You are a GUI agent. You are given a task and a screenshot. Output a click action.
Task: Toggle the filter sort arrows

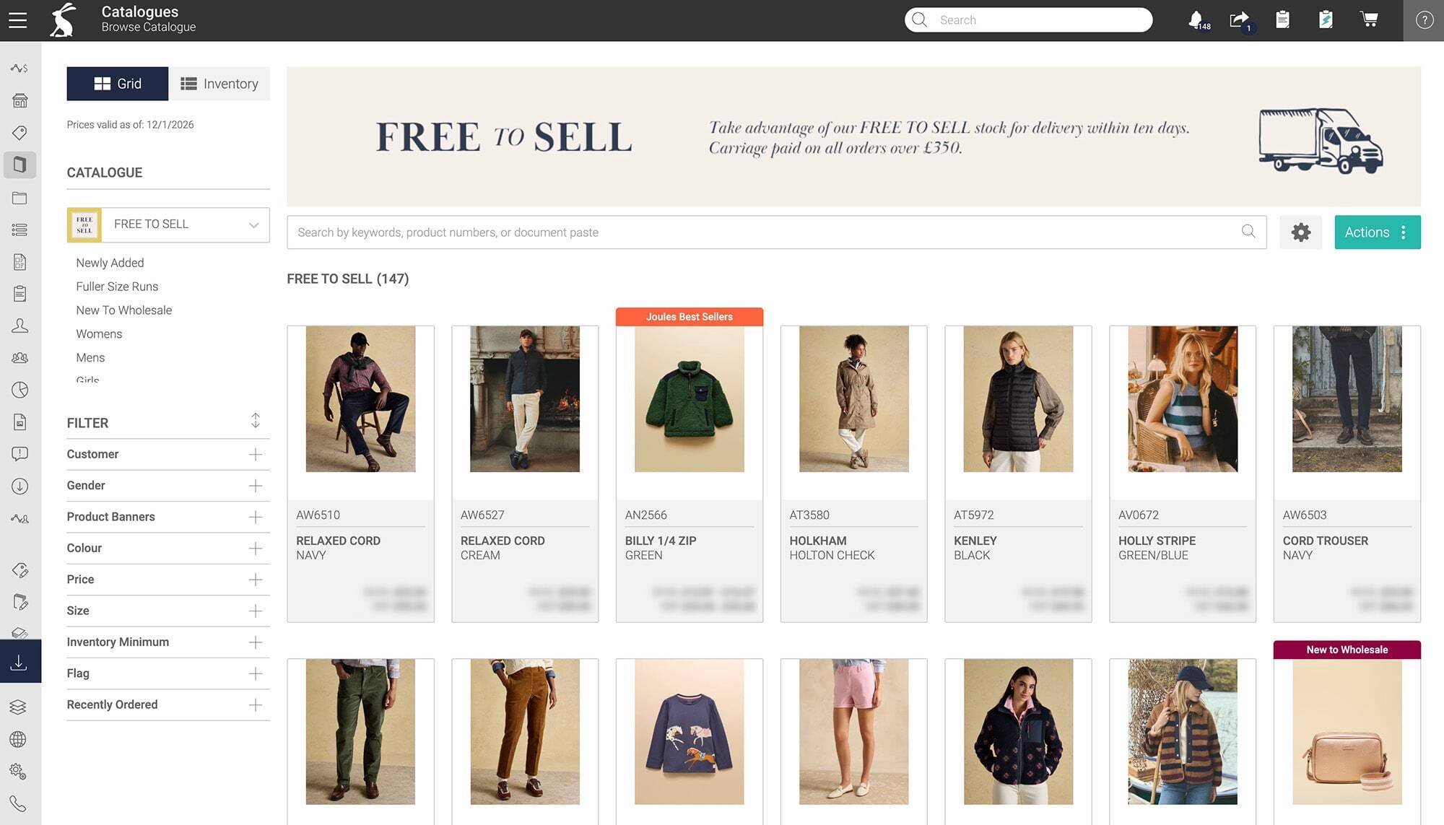[256, 421]
